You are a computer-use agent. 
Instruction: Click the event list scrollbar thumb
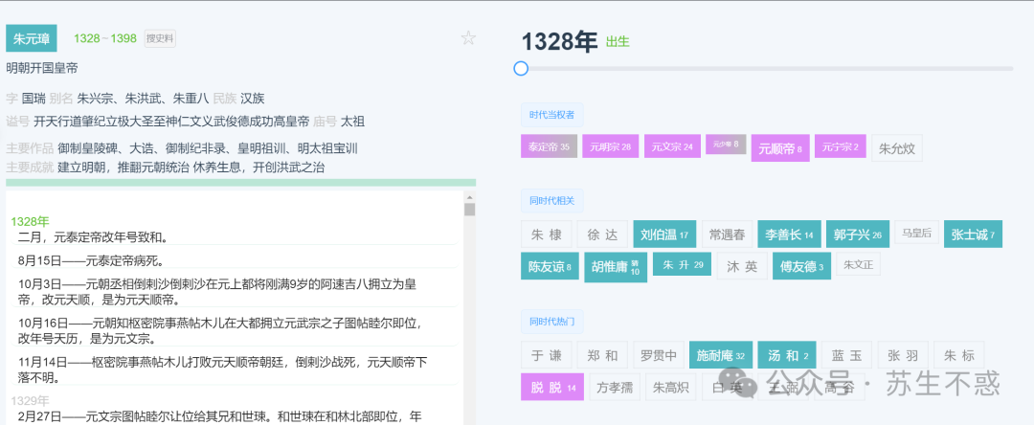click(x=469, y=210)
